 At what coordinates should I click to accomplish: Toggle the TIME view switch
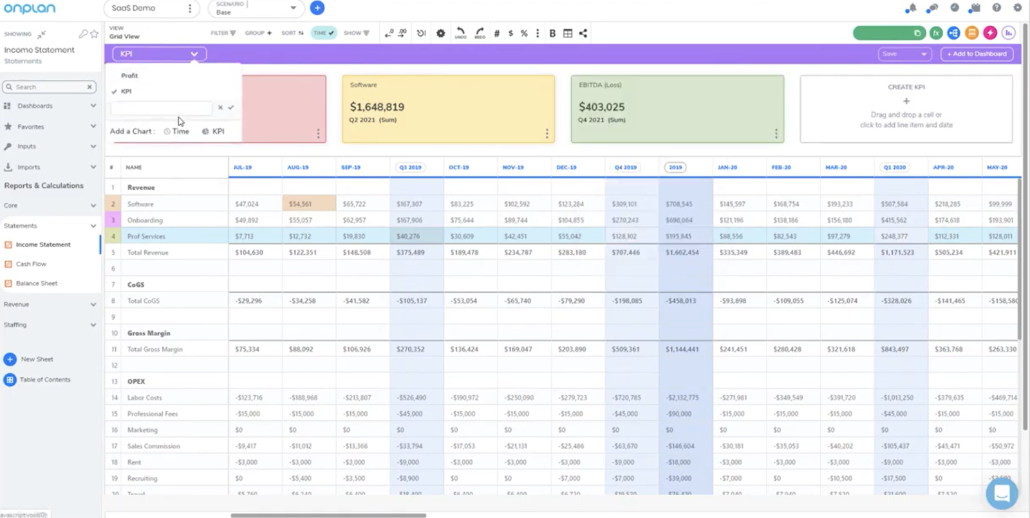coord(324,33)
